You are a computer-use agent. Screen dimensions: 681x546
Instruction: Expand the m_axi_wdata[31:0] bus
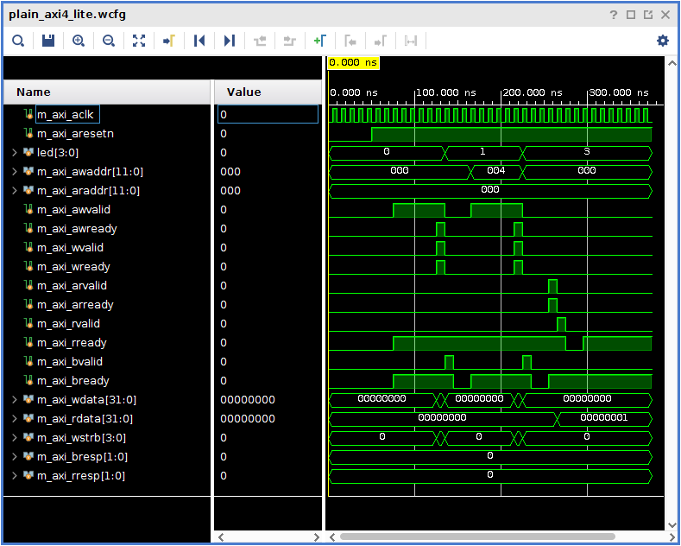[x=15, y=399]
